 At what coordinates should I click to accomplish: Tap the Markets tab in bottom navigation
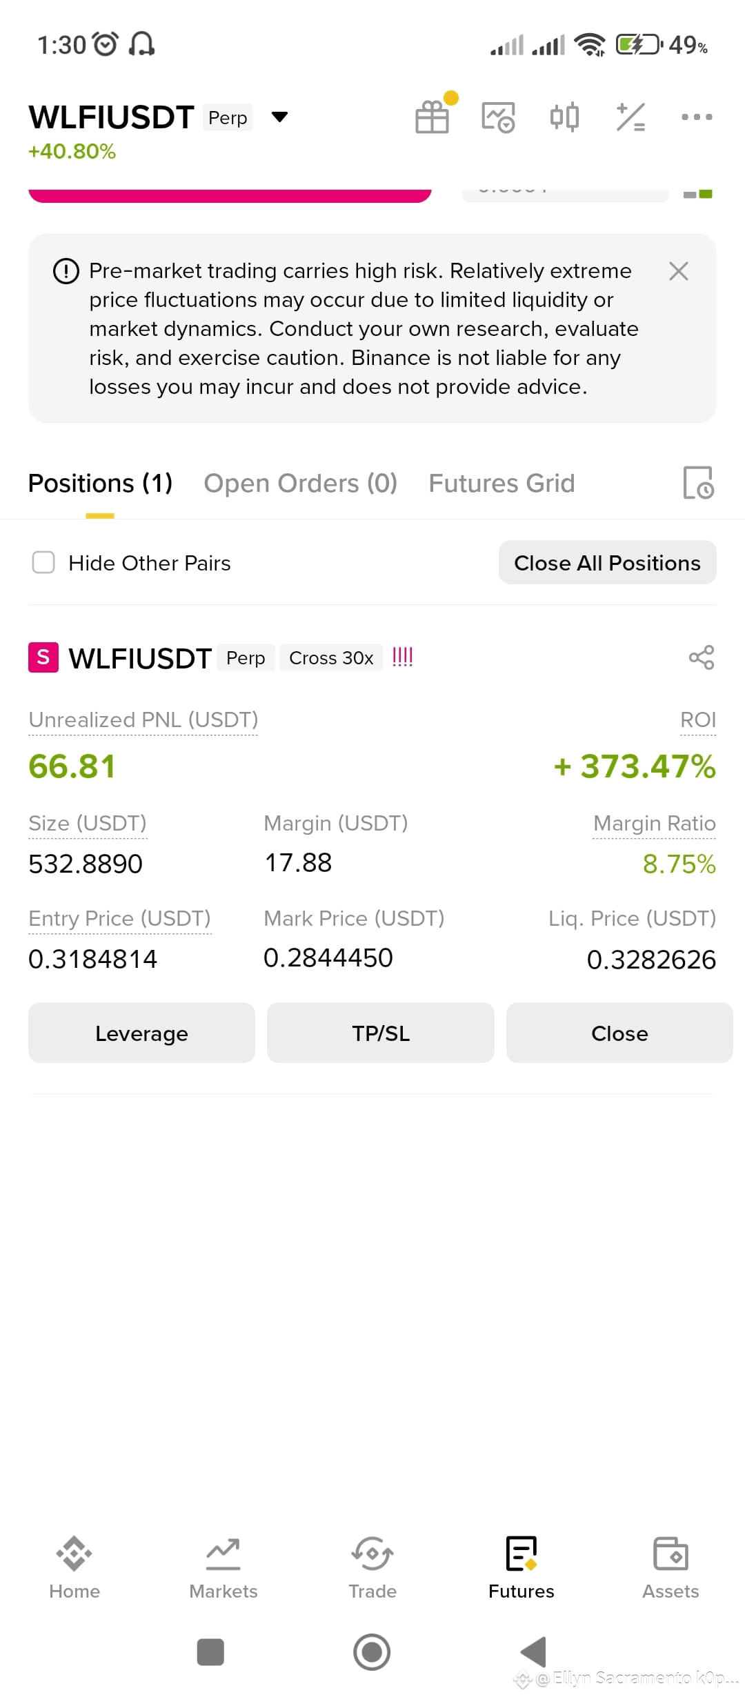223,1567
